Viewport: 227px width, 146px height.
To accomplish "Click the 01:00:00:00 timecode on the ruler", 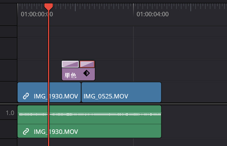I will pyautogui.click(x=37, y=14).
